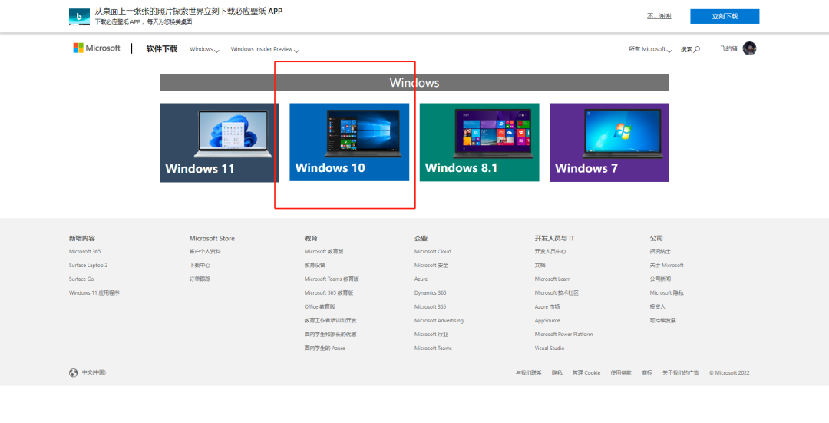829x423 pixels.
Task: Change language via 中文(中国)
Action: pos(94,373)
